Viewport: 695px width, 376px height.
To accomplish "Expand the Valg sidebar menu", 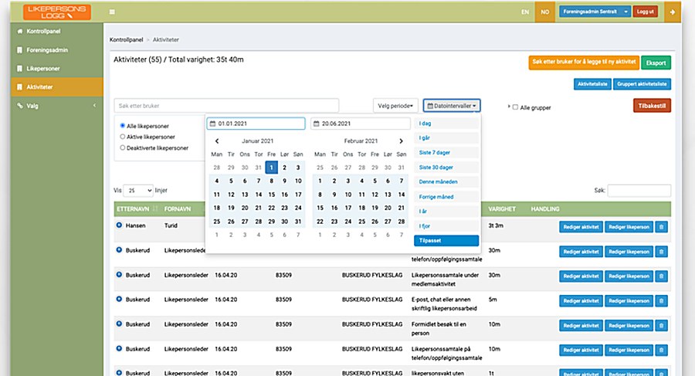I will (56, 106).
